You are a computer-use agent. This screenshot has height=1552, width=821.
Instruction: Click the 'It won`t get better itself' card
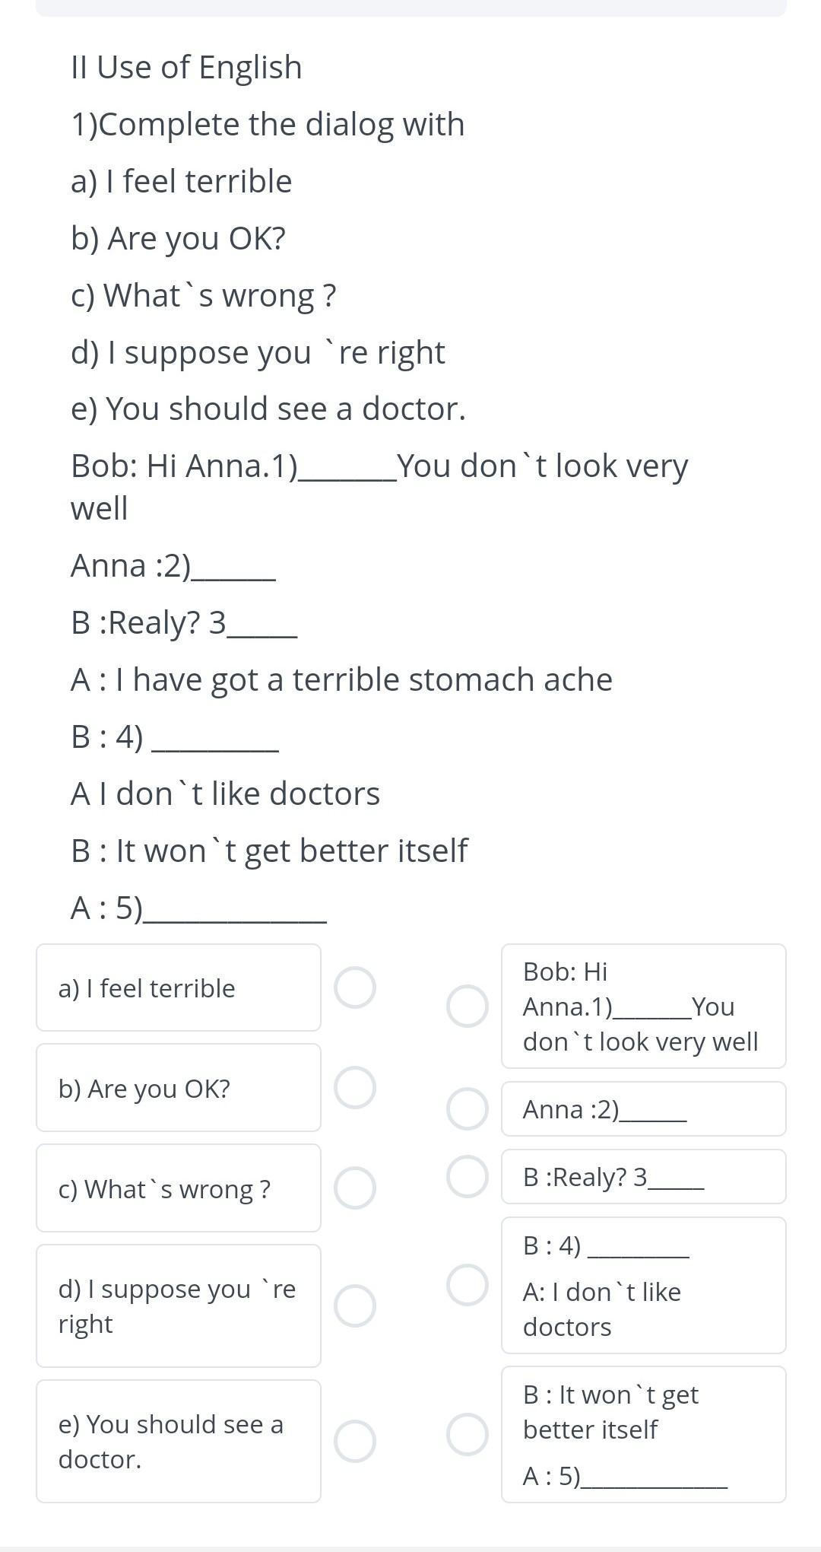pos(643,1434)
